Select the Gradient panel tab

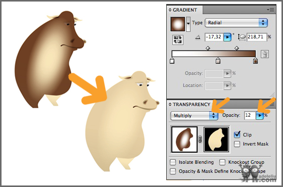[185, 10]
